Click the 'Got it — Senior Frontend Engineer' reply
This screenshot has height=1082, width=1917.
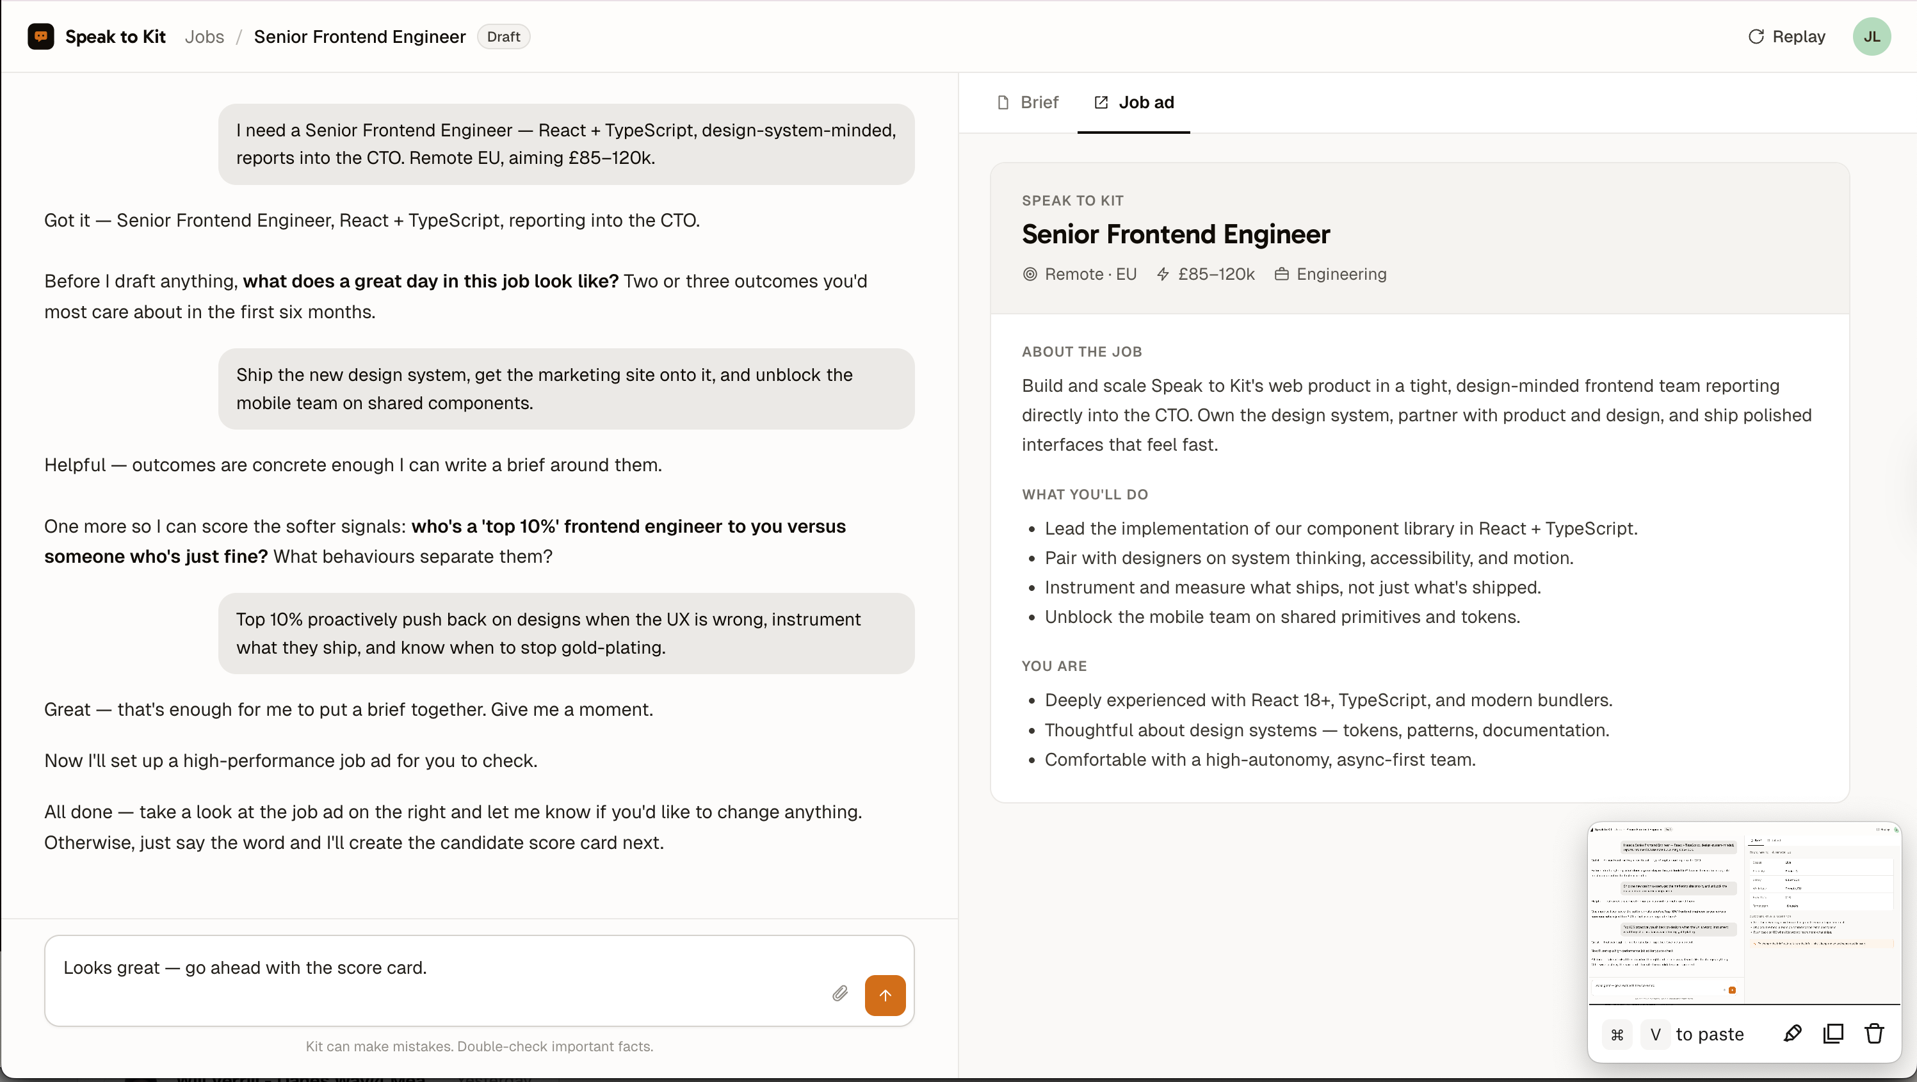click(372, 220)
